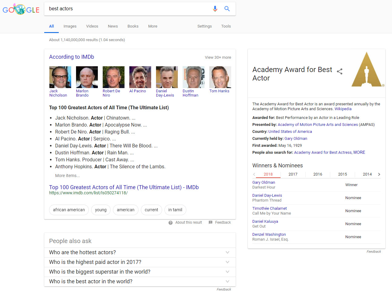Image resolution: width=392 pixels, height=296 pixels.
Task: Click the Oscar statuette image
Action: tap(367, 70)
